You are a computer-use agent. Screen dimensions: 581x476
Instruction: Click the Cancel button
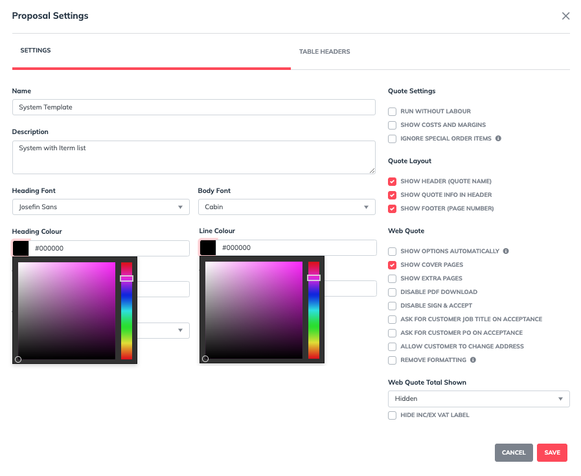513,453
